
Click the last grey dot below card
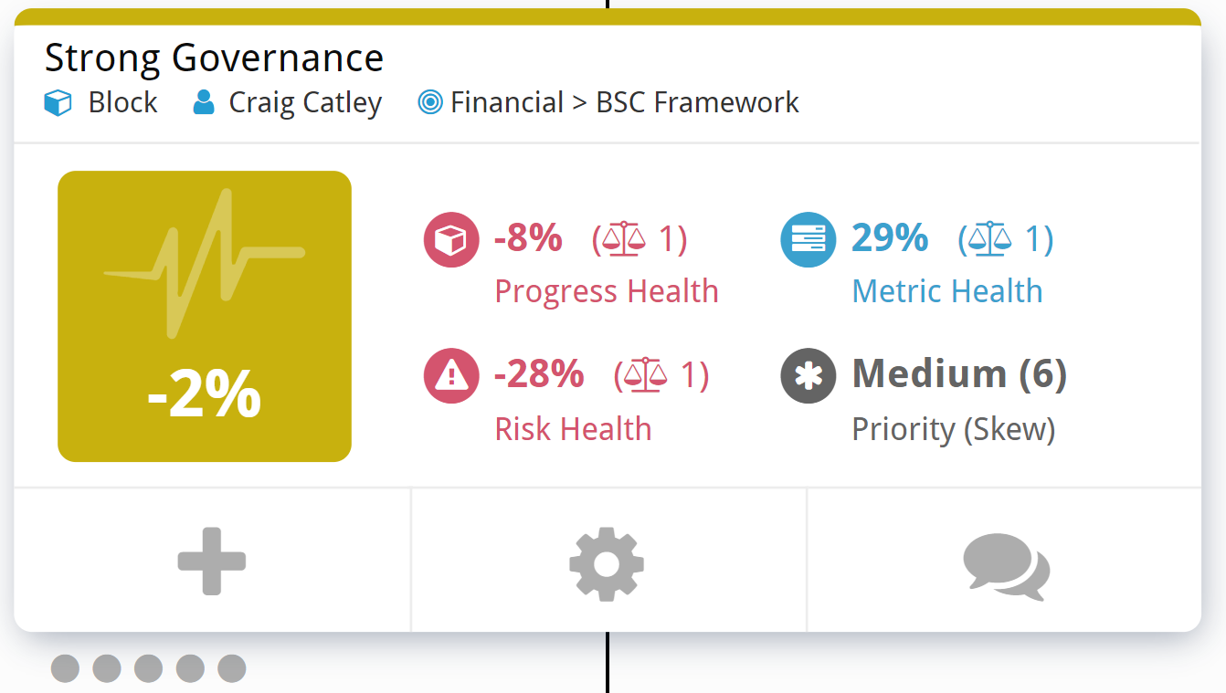(x=232, y=668)
